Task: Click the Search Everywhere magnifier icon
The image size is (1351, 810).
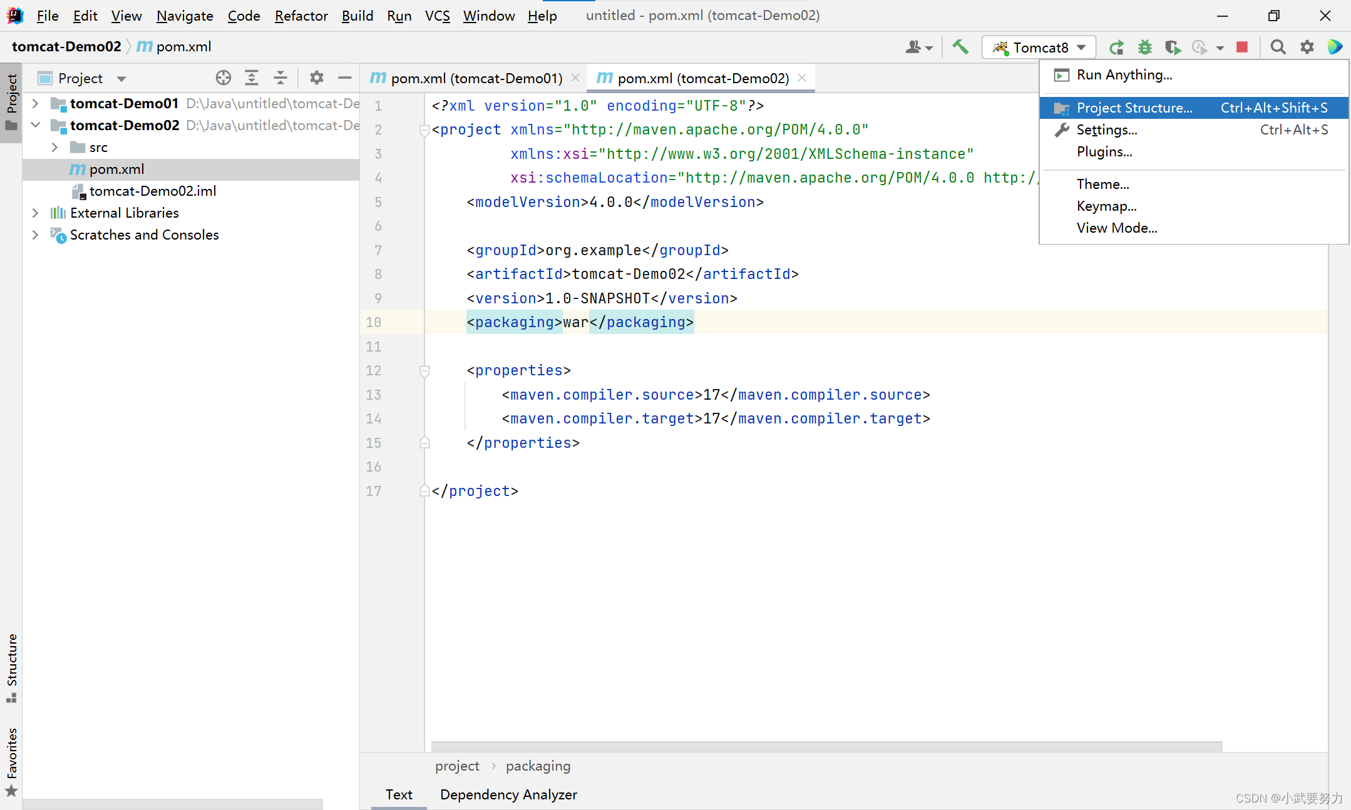Action: pos(1278,48)
